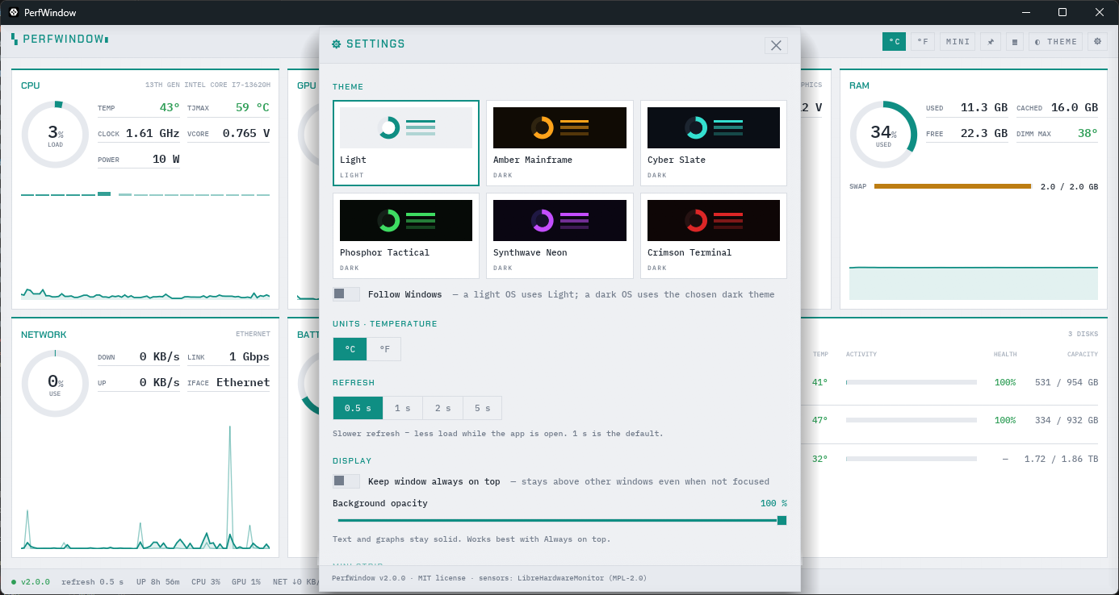Click the "1.72 / 1.86 TB" disk capacity value
1119x595 pixels.
click(x=1061, y=459)
